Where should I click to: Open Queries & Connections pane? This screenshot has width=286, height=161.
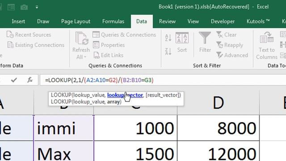click(124, 35)
